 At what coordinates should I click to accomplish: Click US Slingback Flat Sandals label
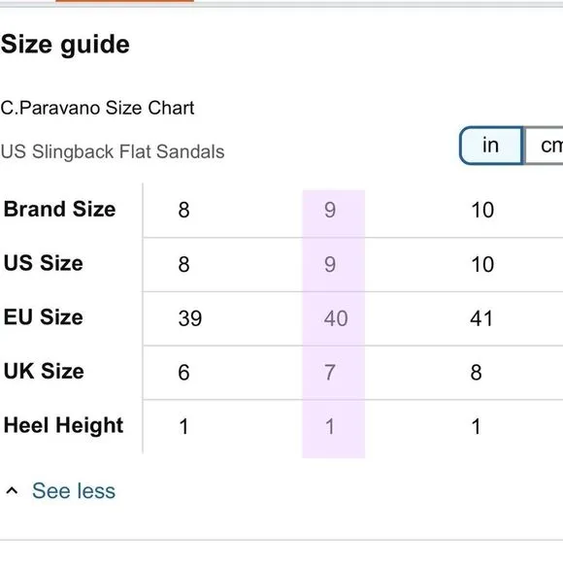coord(113,151)
